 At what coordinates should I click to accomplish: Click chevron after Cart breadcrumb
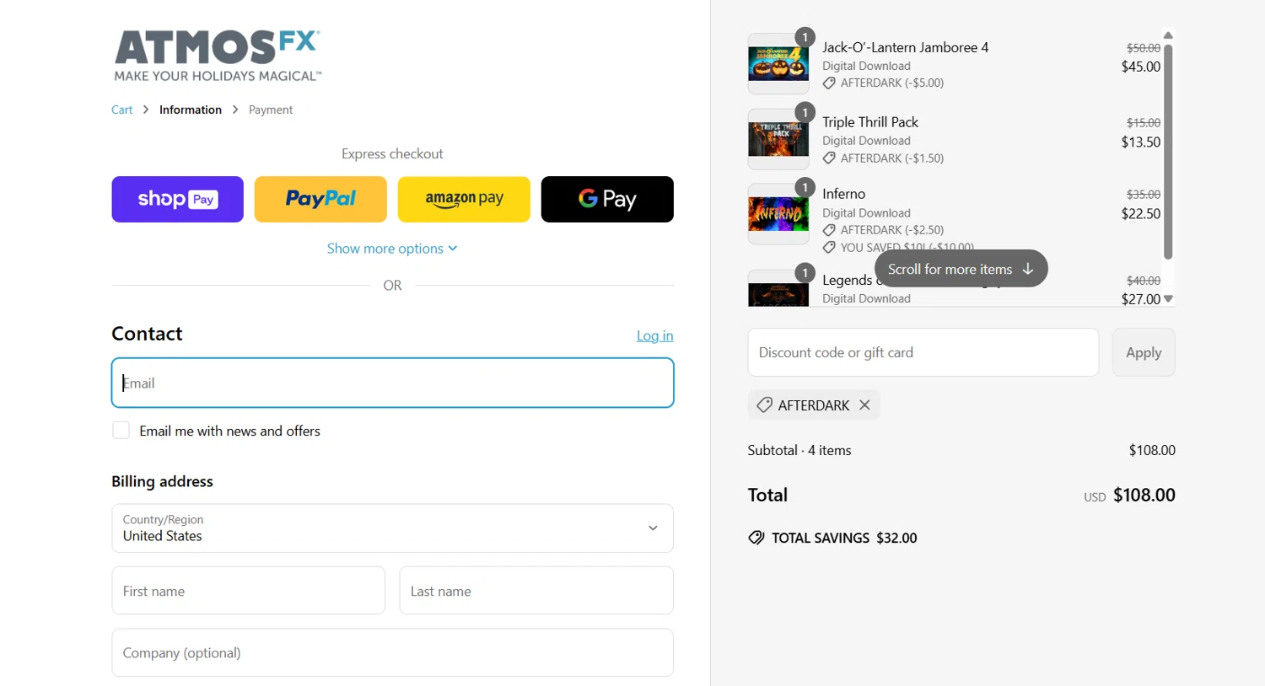click(146, 110)
